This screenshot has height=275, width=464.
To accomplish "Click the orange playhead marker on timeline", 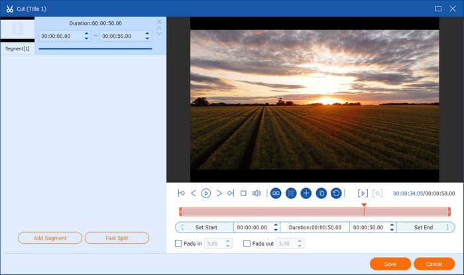I will click(x=364, y=205).
